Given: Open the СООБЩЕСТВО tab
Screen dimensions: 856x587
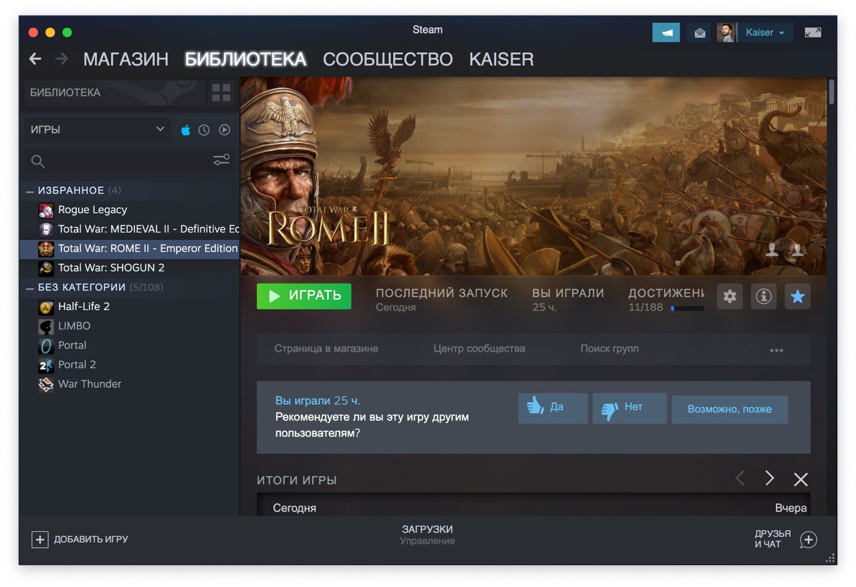Looking at the screenshot, I should (x=388, y=60).
